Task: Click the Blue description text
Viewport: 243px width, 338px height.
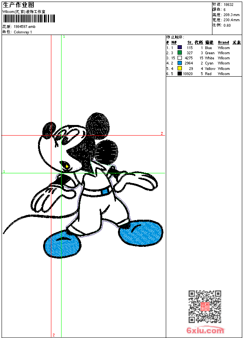Action: [x=209, y=48]
